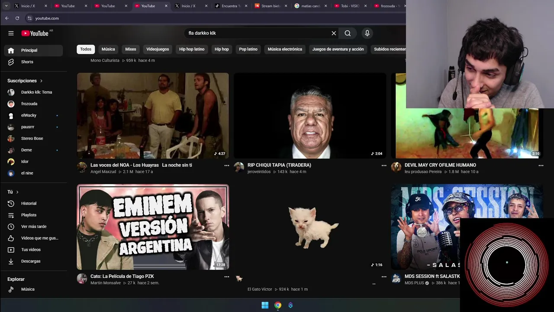Activate voice search microphone
The height and width of the screenshot is (312, 554).
click(367, 33)
